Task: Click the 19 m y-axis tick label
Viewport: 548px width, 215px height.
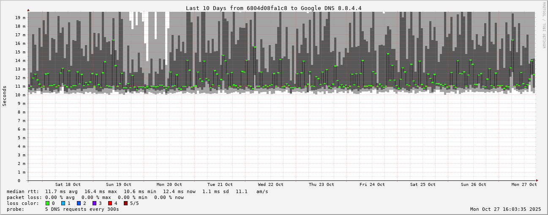Action: click(21, 18)
